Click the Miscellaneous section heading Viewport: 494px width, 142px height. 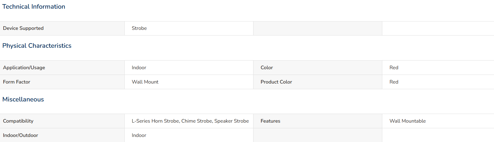tap(23, 99)
